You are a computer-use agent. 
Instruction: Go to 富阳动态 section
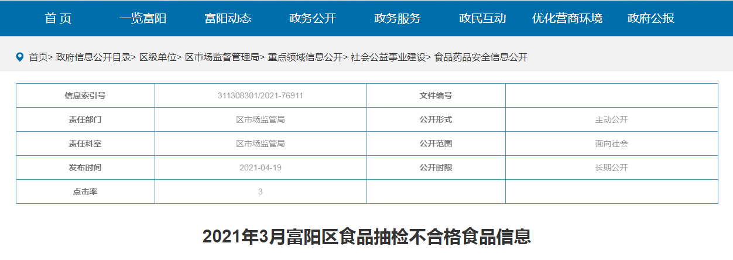[228, 18]
